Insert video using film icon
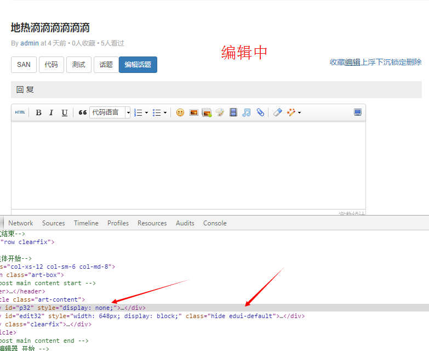Viewport: 429px width, 351px height. tap(233, 112)
